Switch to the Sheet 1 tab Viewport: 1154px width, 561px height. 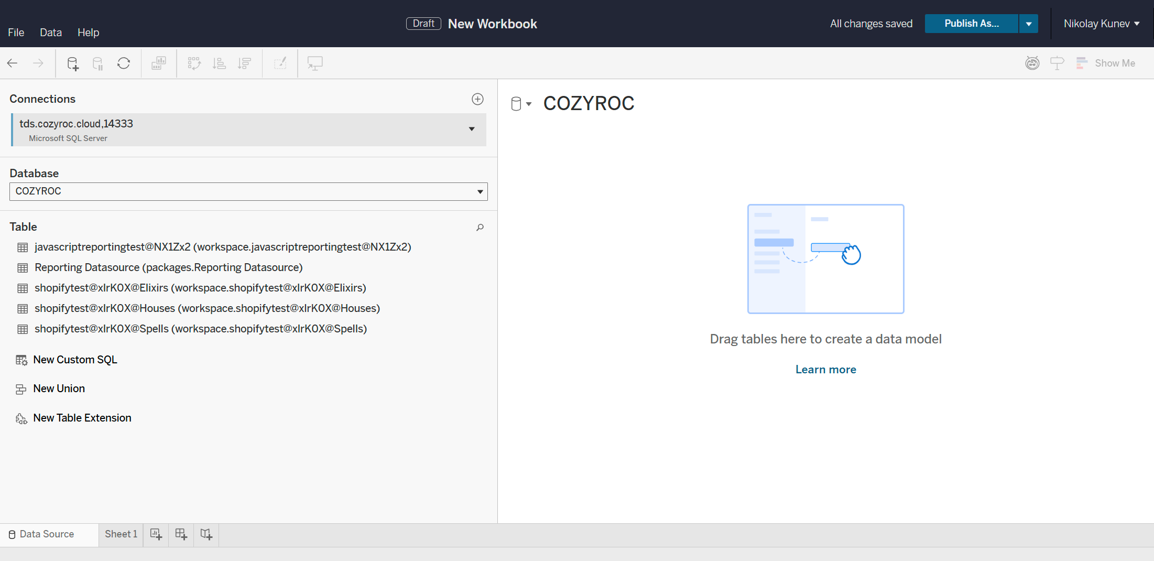coord(121,534)
